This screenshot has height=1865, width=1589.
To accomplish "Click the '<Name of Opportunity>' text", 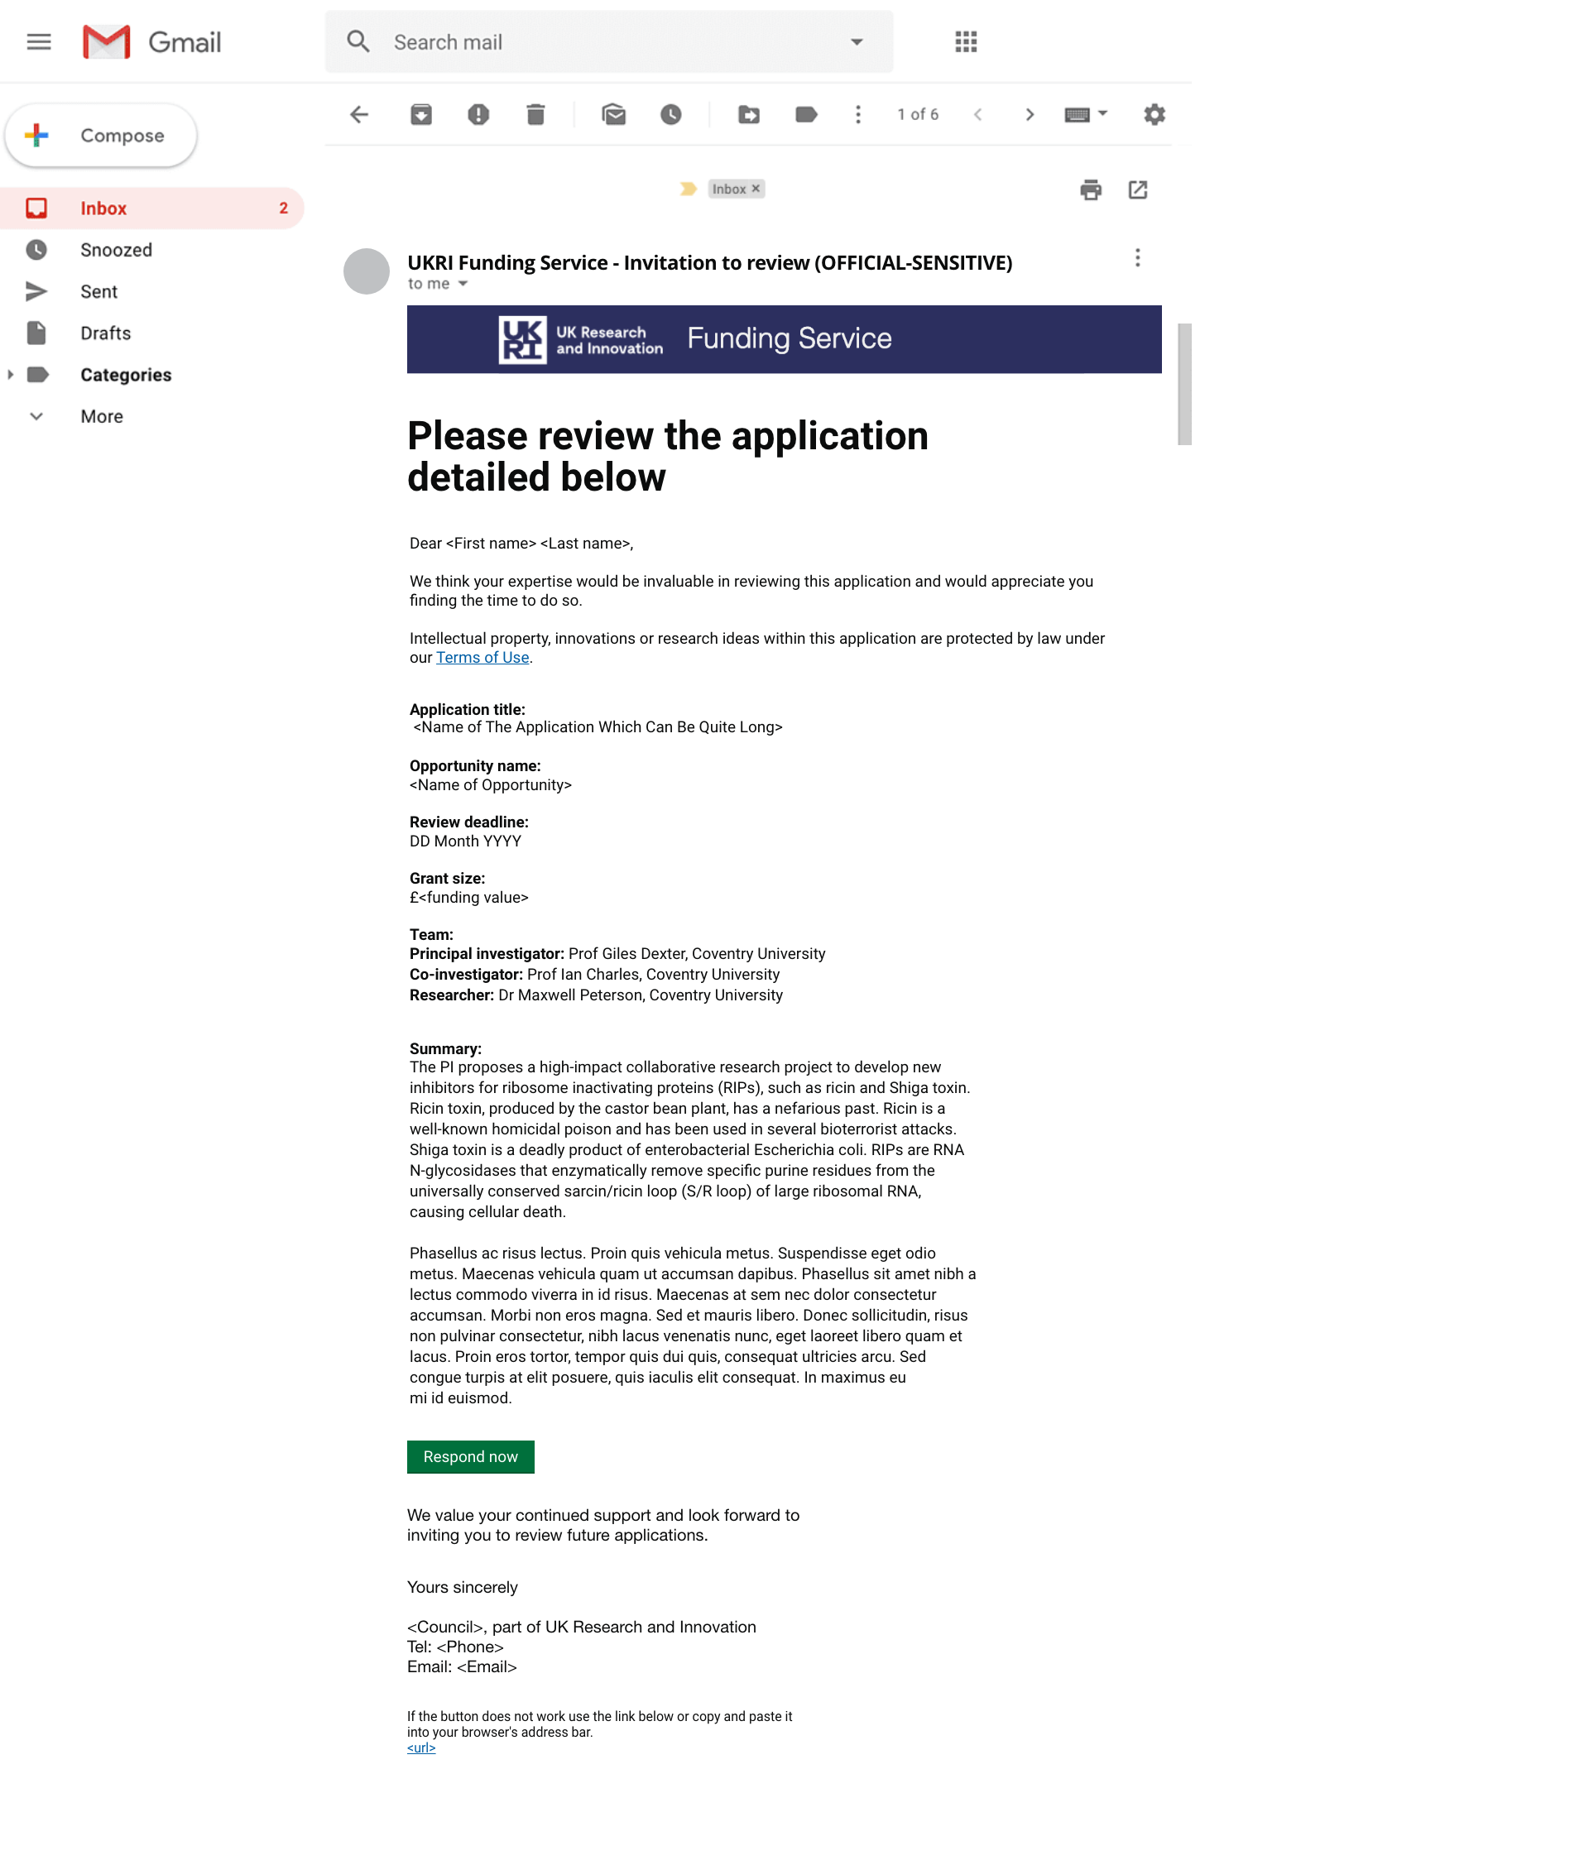I will (x=491, y=785).
